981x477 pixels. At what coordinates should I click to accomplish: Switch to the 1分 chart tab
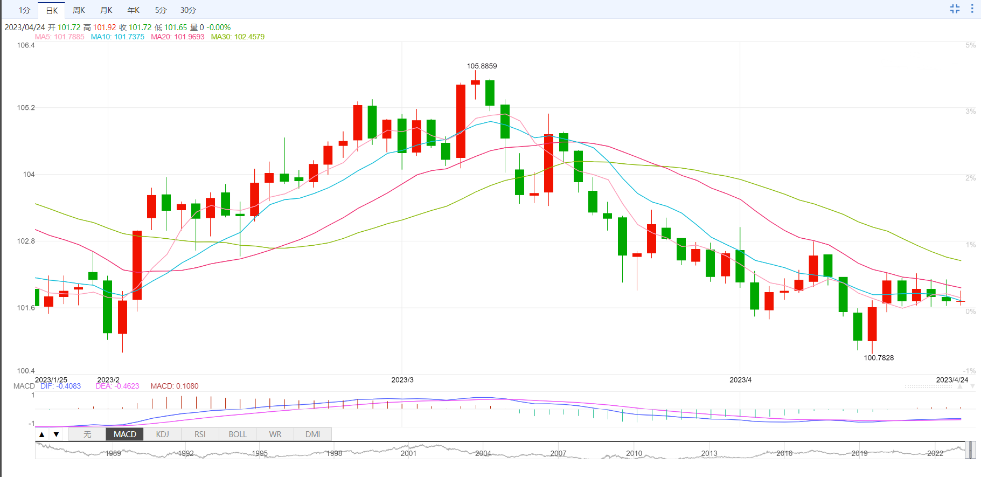(24, 10)
